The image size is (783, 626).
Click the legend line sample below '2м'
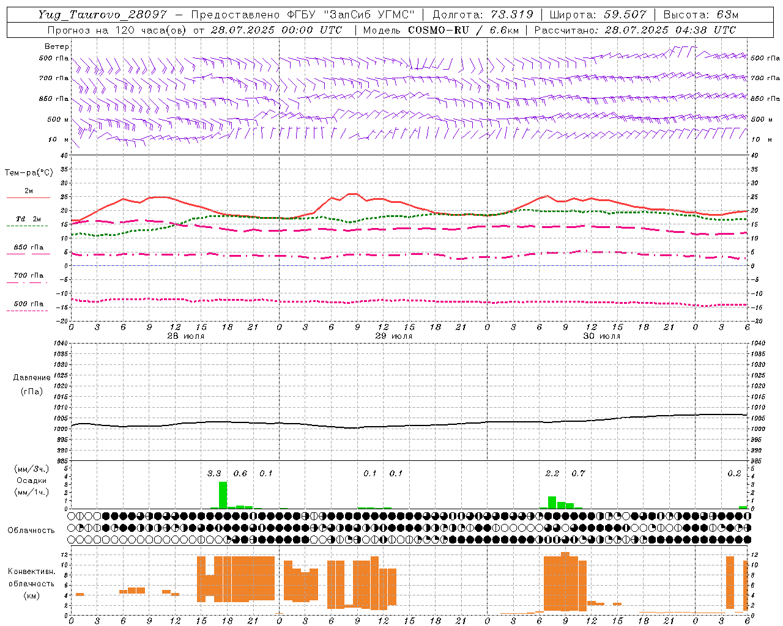pos(28,198)
